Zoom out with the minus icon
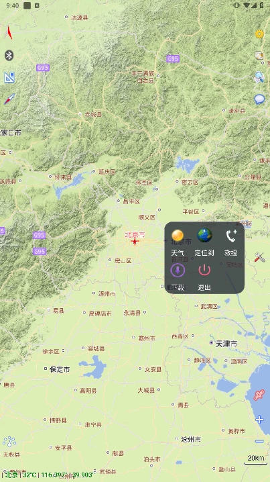Screen dimensions: 270x482 (259, 442)
